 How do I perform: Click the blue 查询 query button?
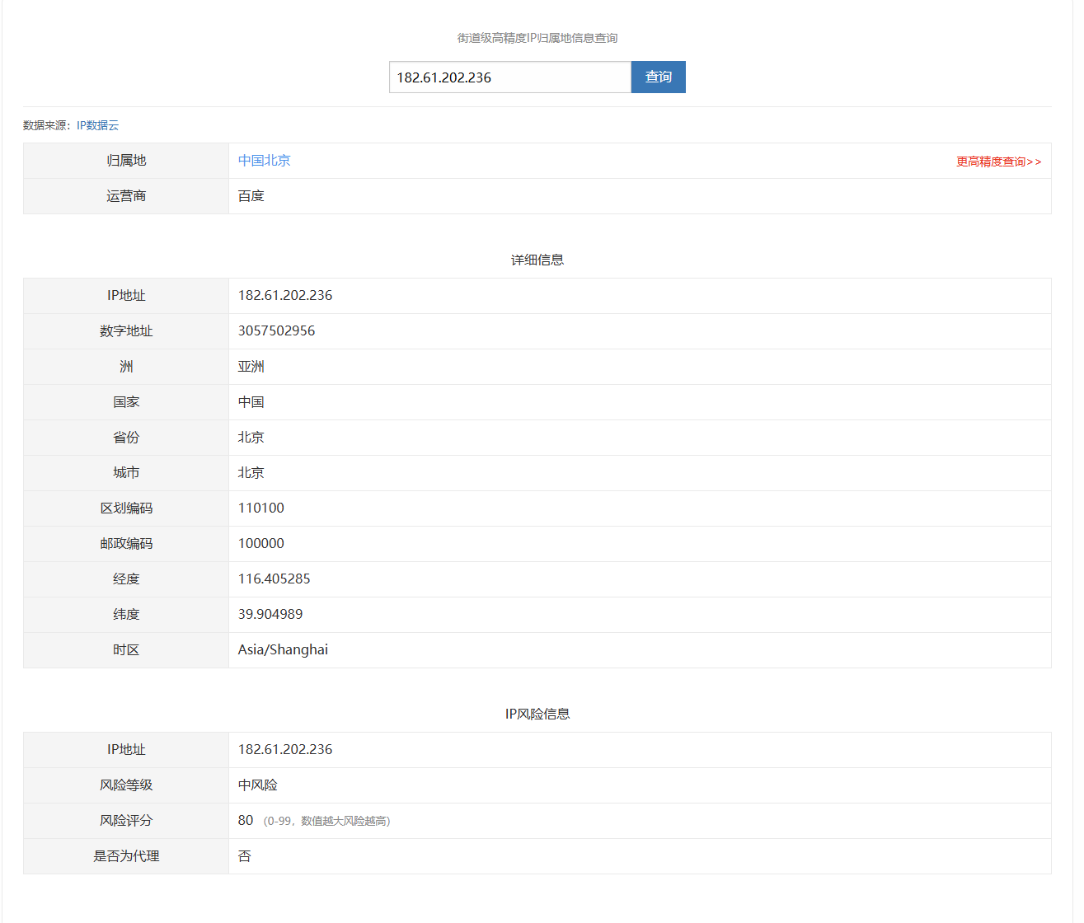click(657, 77)
